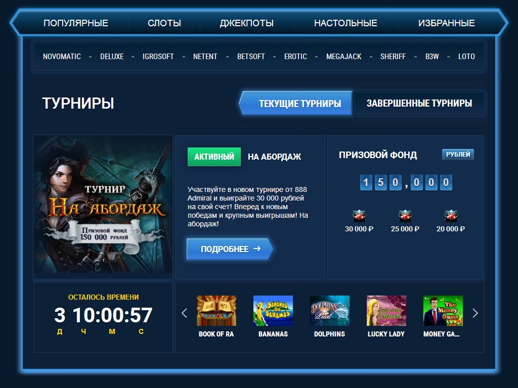The height and width of the screenshot is (388, 518).
Task: Click the На абордаж tournament banner image
Action: point(103,204)
